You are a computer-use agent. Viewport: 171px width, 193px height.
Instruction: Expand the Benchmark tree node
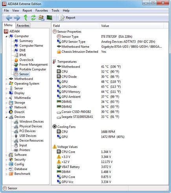tap(6, 174)
